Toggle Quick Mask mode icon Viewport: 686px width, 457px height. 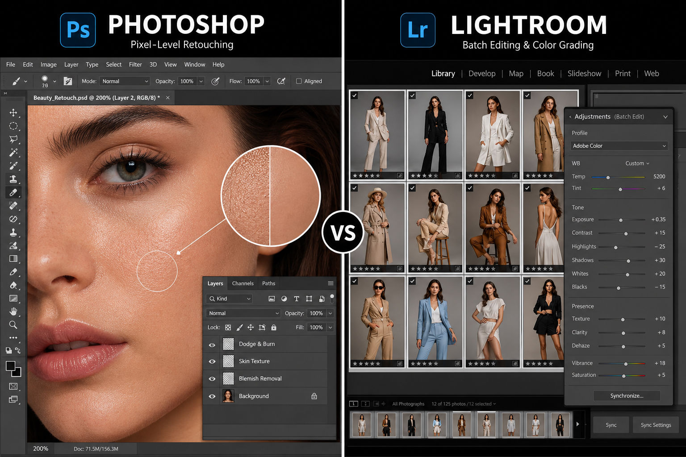13,386
